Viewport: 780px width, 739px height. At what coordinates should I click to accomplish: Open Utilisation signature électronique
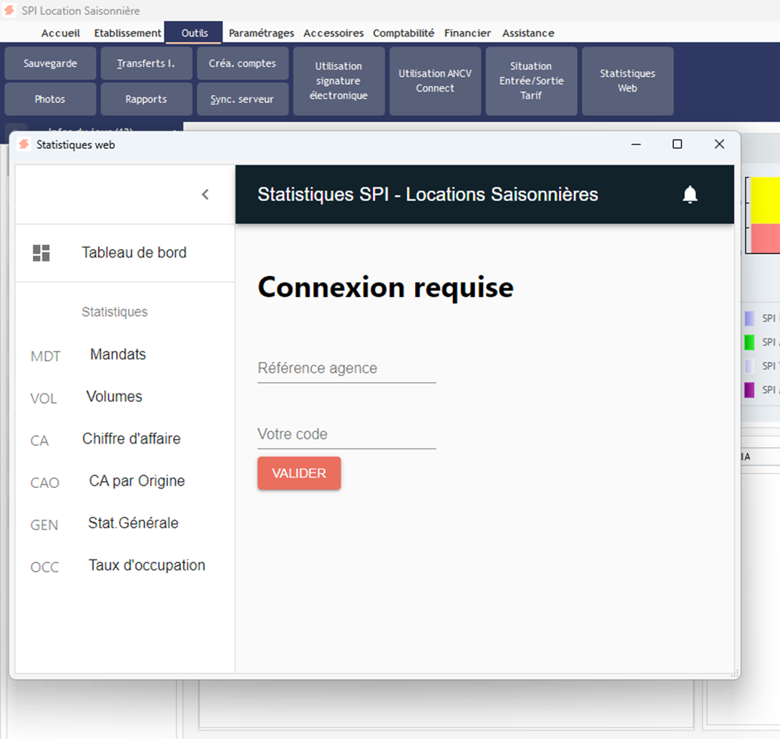click(338, 81)
